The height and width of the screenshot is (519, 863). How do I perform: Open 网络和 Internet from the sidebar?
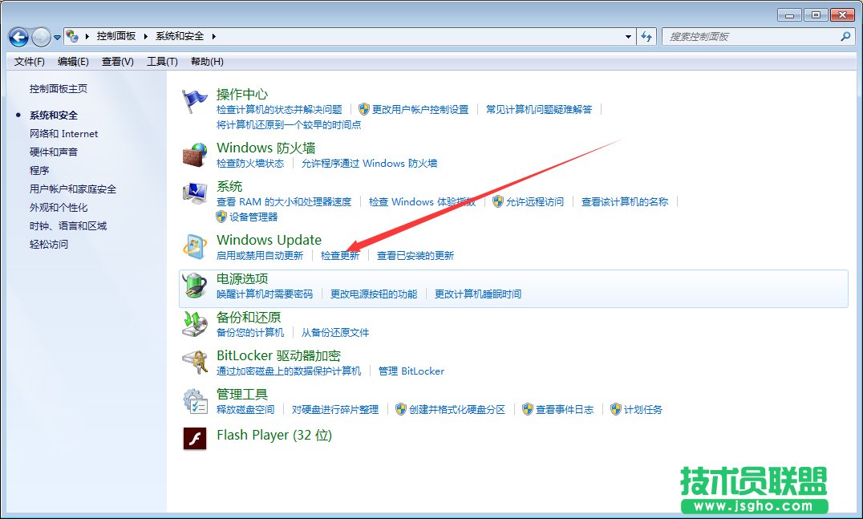[64, 134]
